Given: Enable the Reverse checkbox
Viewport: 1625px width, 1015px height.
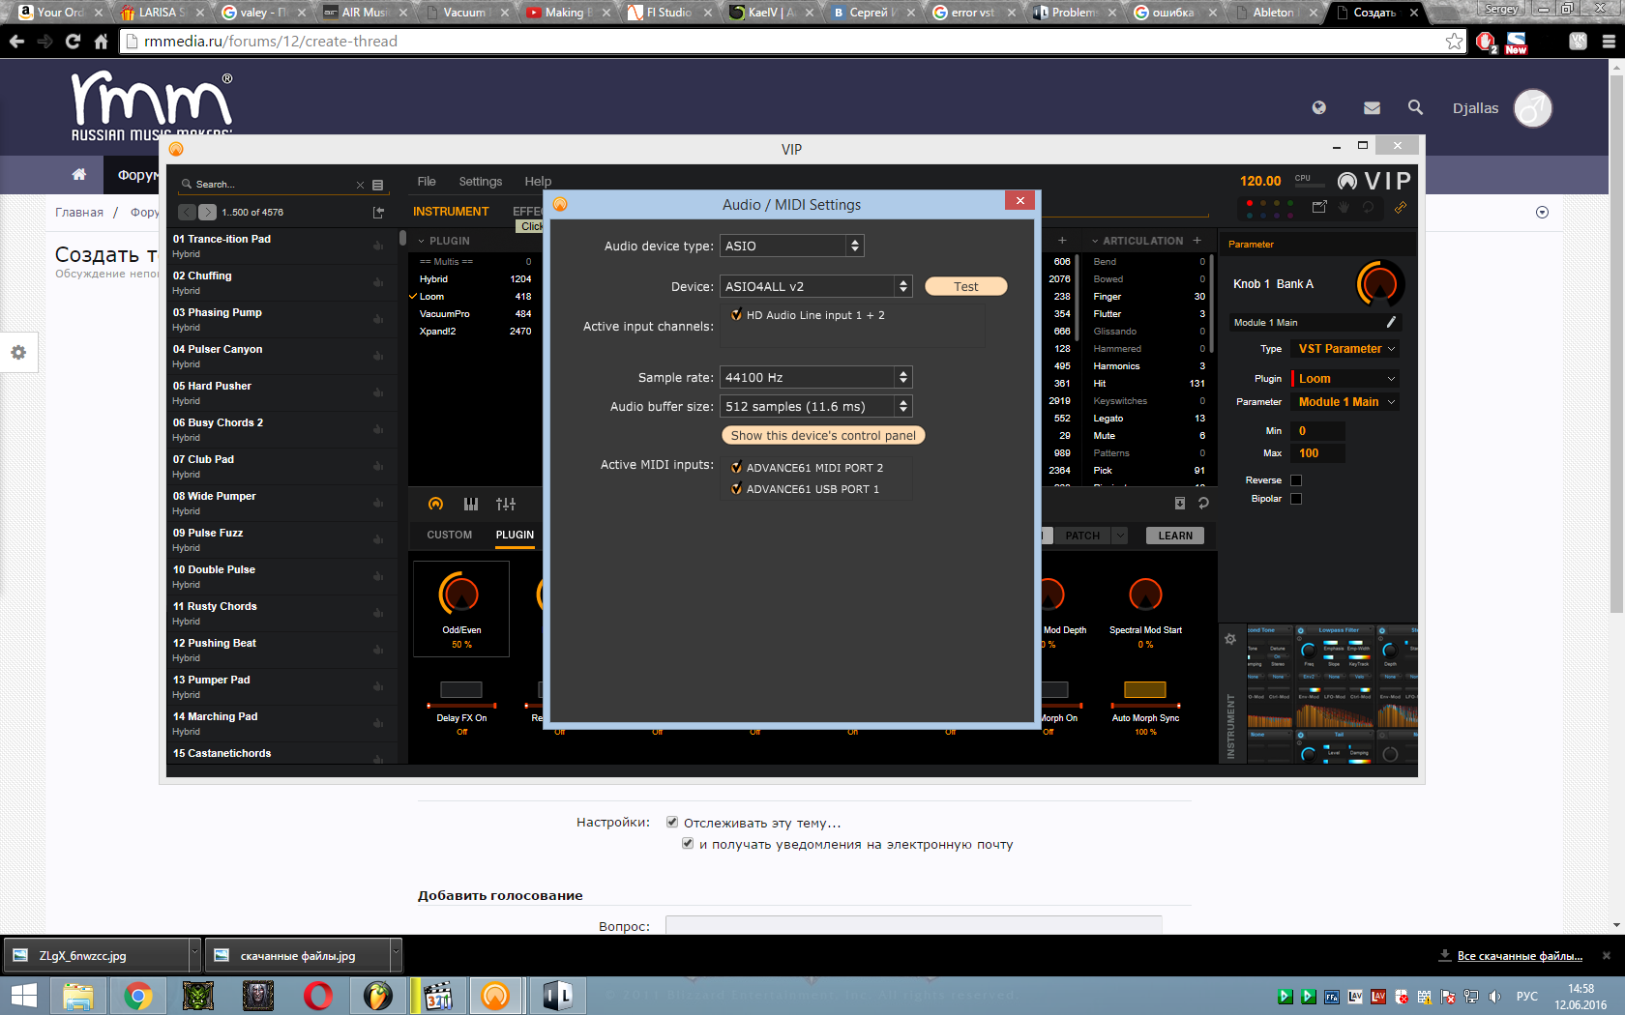Looking at the screenshot, I should coord(1296,480).
